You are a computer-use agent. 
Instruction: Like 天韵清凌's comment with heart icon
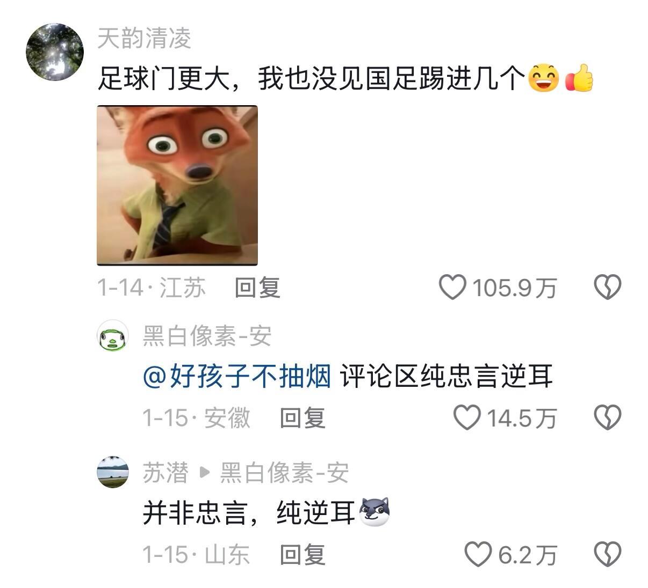click(452, 287)
